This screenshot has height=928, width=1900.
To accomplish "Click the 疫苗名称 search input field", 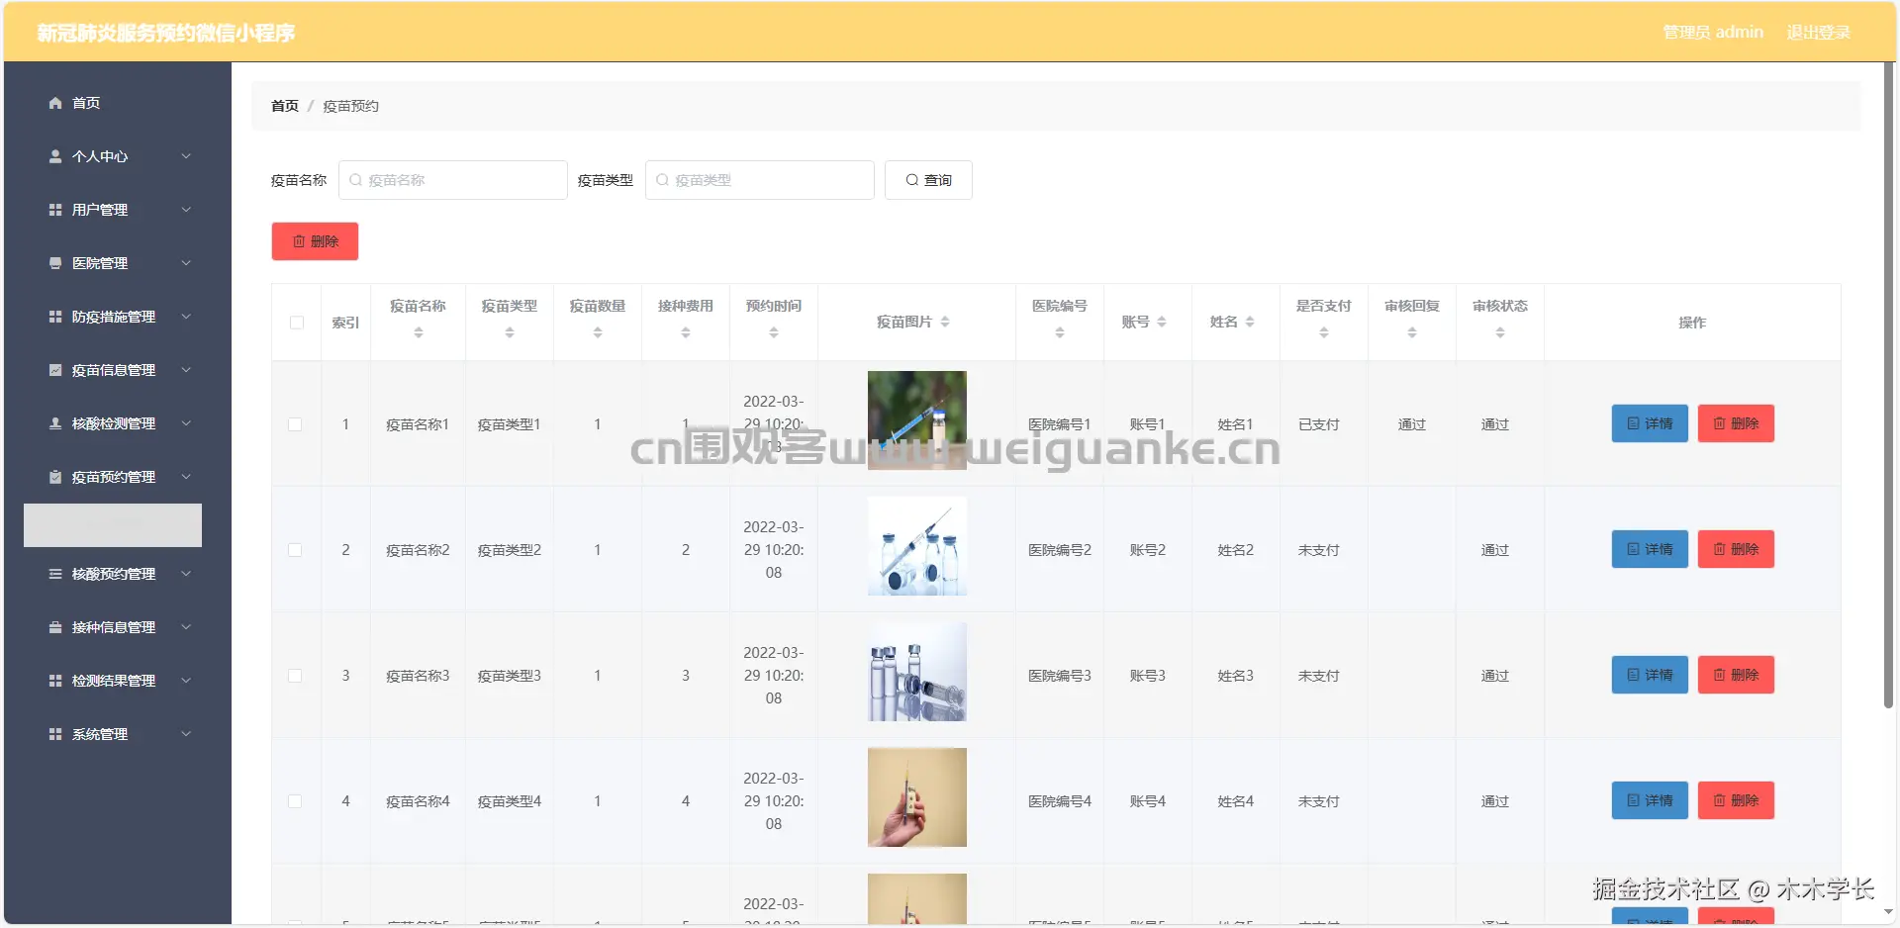I will (453, 180).
